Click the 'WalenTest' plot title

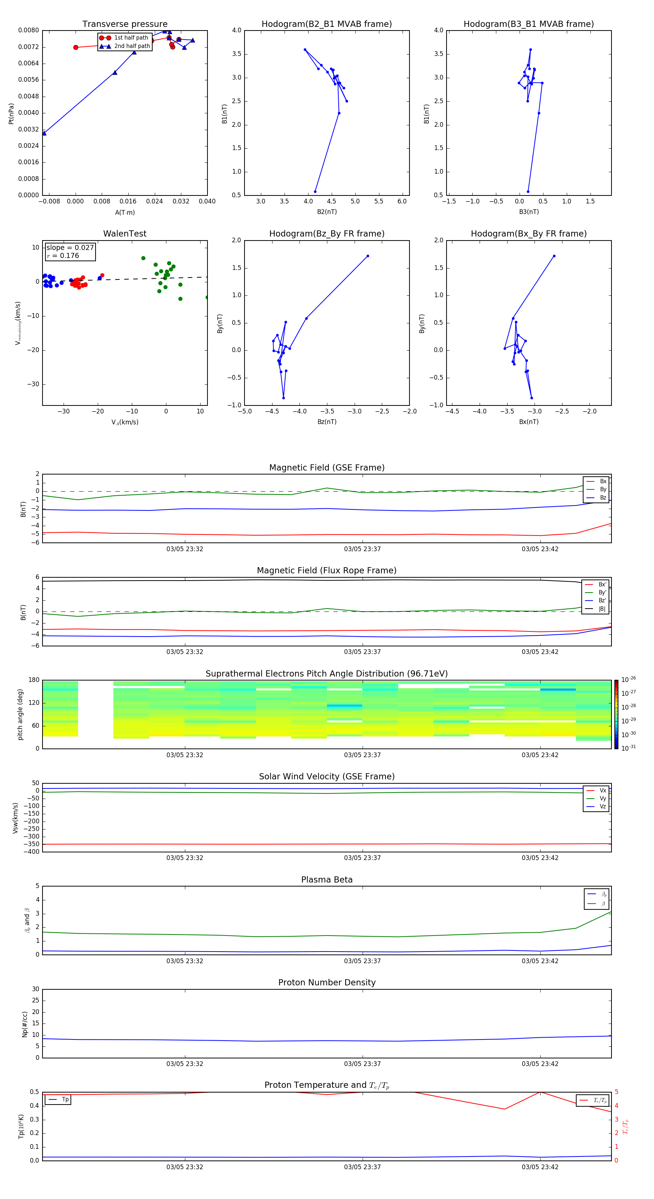coord(125,234)
